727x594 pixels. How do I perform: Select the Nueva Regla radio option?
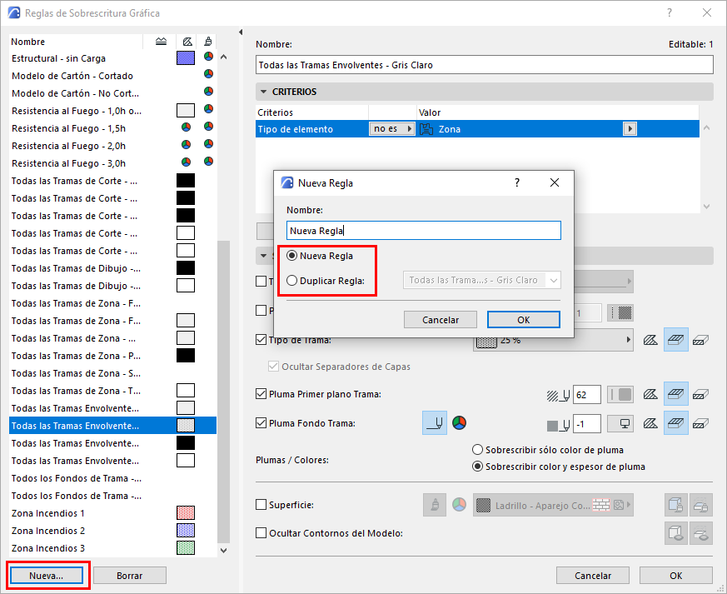[x=291, y=256]
